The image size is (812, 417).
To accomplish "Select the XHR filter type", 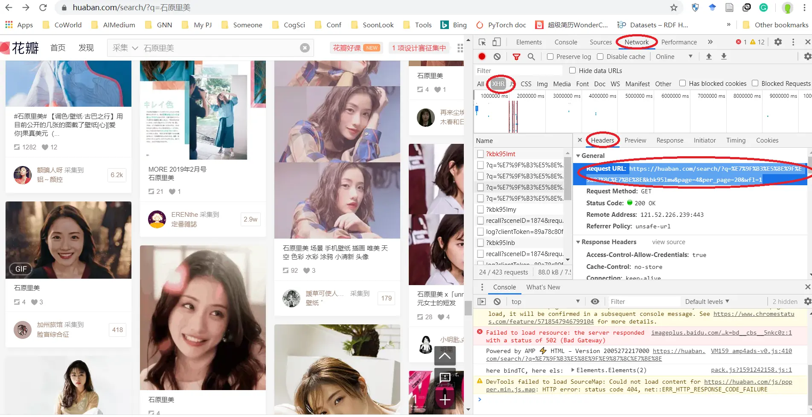I will tap(498, 84).
